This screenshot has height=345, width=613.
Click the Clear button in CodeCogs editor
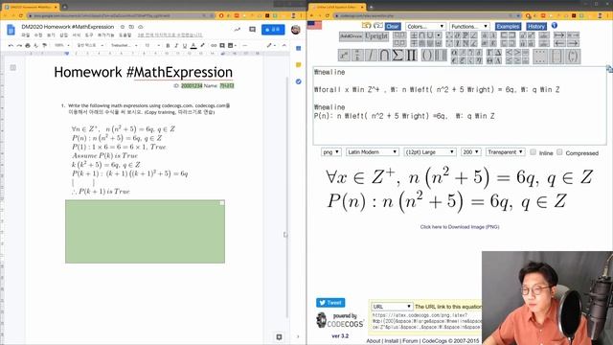pyautogui.click(x=393, y=26)
